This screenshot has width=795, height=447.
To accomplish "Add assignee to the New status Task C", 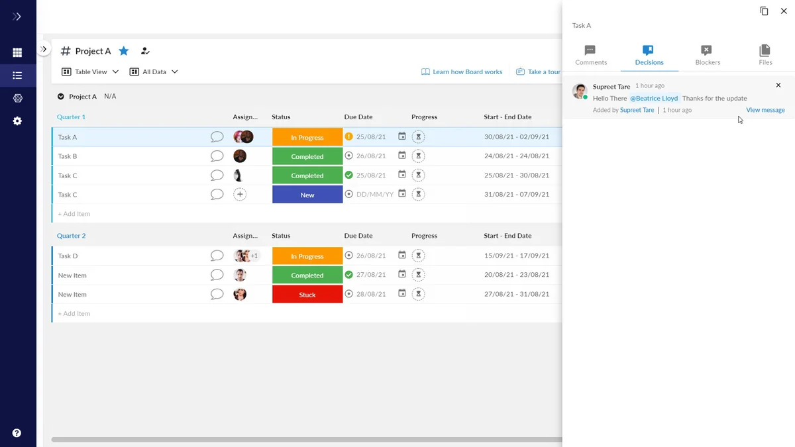I will click(240, 195).
